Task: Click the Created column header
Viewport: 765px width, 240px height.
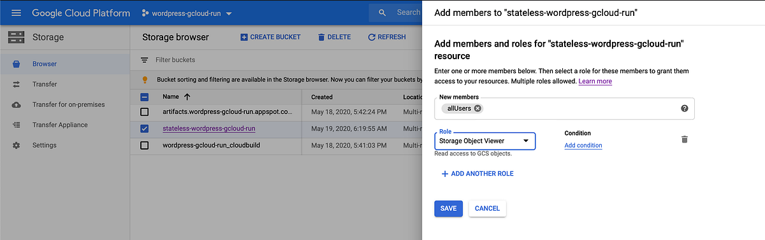Action: 322,97
